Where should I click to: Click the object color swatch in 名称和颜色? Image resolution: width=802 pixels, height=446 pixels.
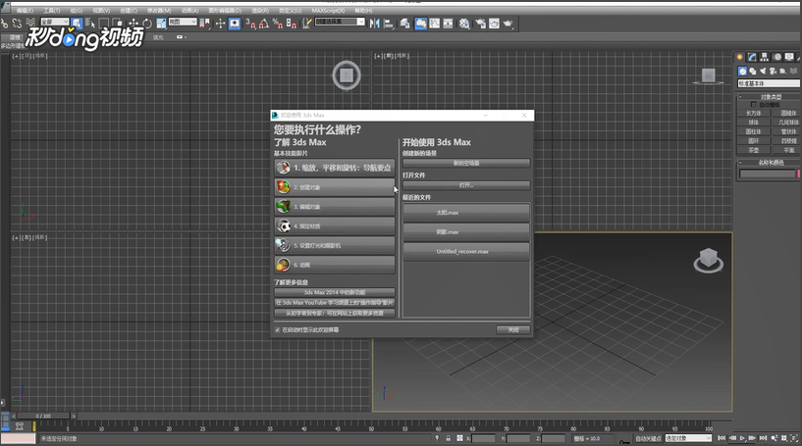[x=798, y=173]
